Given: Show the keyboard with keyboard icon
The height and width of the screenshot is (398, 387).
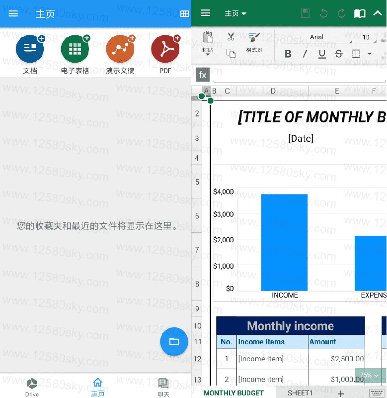Looking at the screenshot, I should (x=377, y=393).
